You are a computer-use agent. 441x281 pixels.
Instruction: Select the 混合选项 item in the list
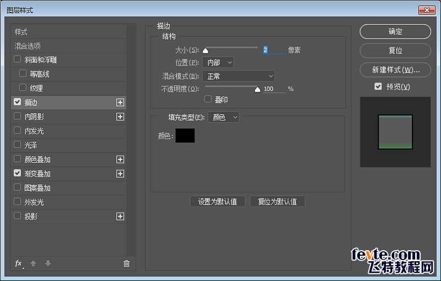pos(28,46)
